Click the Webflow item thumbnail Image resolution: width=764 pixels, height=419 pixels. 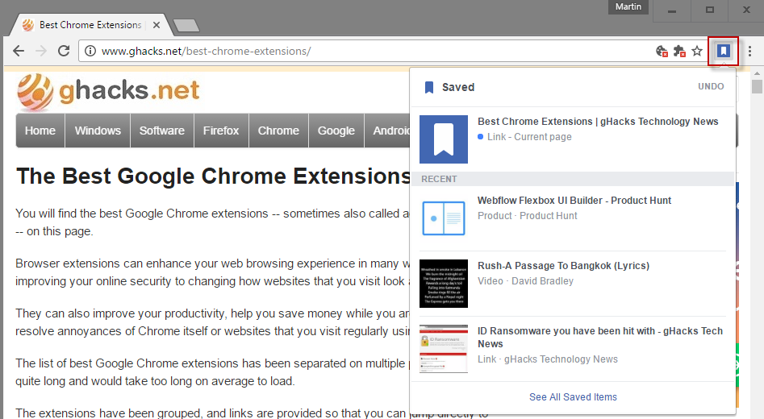tap(444, 218)
